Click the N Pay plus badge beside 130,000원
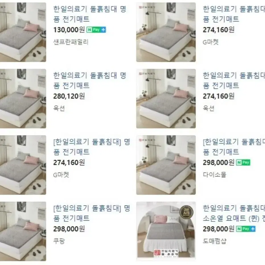Image resolution: width=265 pixels, height=265 pixels. pos(96,30)
